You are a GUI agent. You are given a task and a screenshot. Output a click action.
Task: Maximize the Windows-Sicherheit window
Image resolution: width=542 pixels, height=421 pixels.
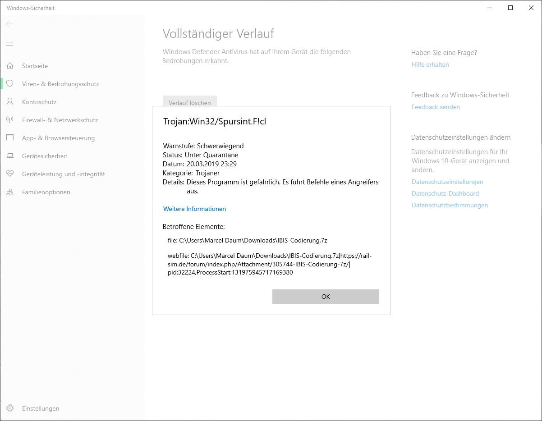click(x=510, y=8)
